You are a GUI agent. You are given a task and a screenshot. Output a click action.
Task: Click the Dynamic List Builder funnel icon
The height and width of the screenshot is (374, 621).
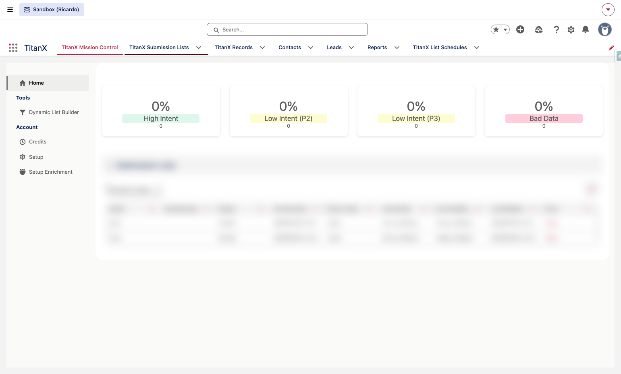pos(23,112)
